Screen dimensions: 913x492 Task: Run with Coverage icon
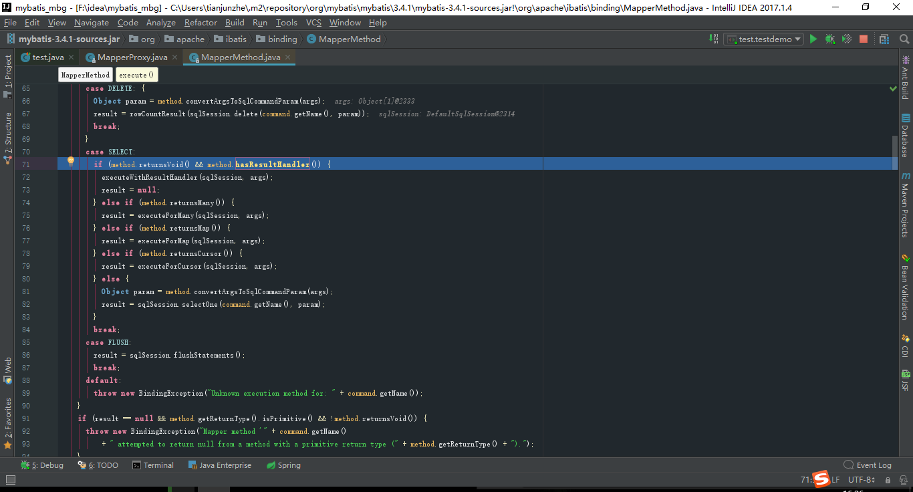[x=845, y=39]
